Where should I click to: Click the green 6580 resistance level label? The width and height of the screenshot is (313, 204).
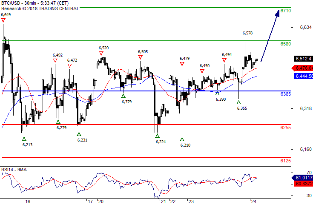click(285, 44)
